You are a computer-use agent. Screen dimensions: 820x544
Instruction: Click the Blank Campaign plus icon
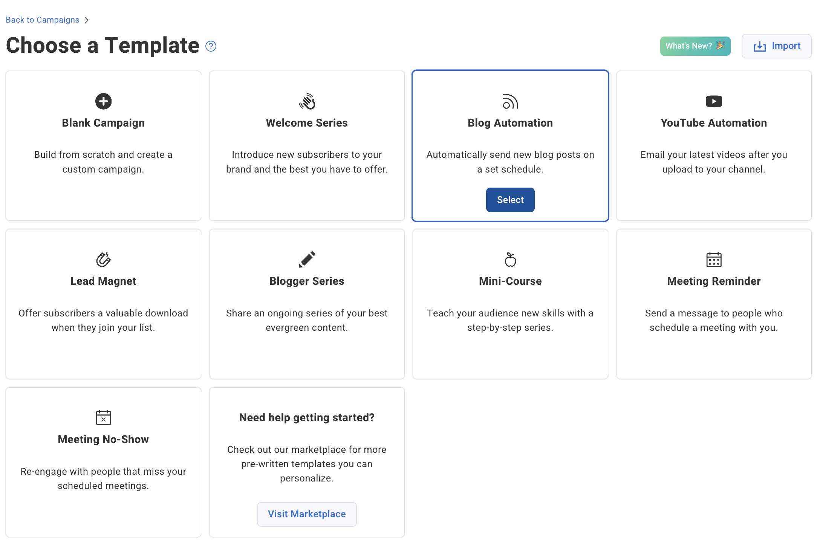(x=103, y=101)
